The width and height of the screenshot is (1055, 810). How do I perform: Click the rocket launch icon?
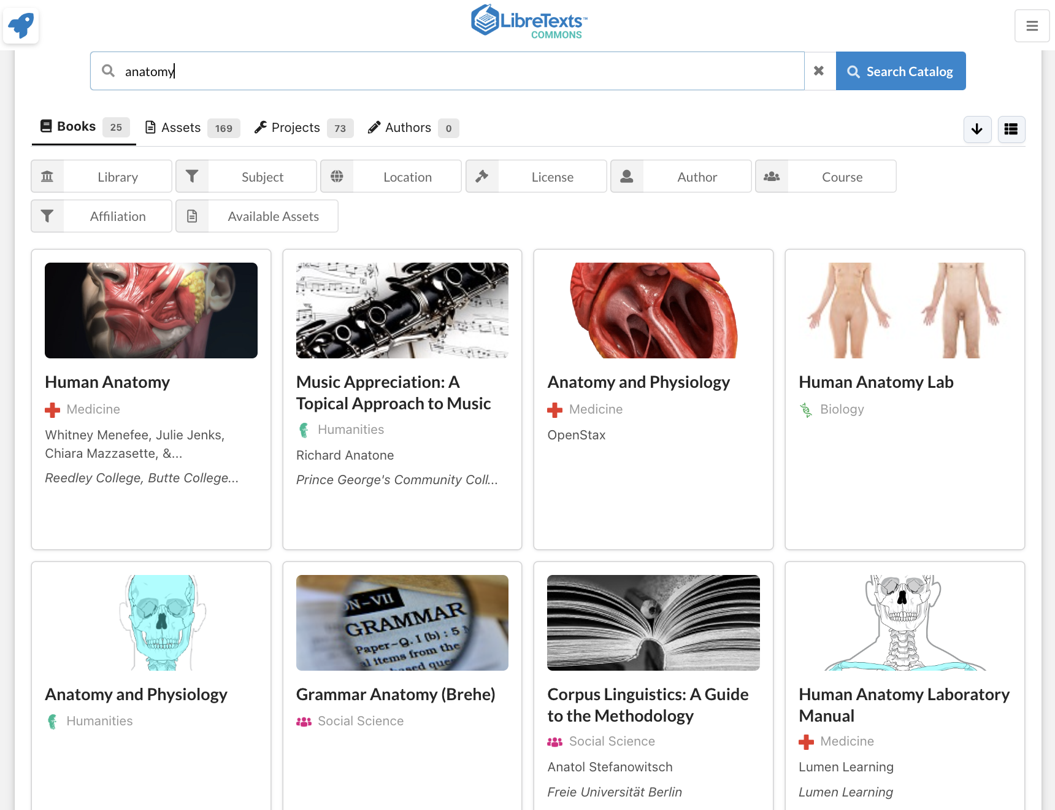tap(21, 26)
